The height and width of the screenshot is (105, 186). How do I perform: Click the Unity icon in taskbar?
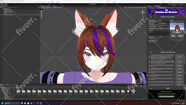41,103
